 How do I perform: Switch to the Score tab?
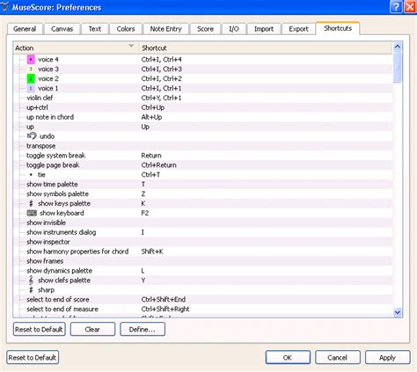coord(205,29)
